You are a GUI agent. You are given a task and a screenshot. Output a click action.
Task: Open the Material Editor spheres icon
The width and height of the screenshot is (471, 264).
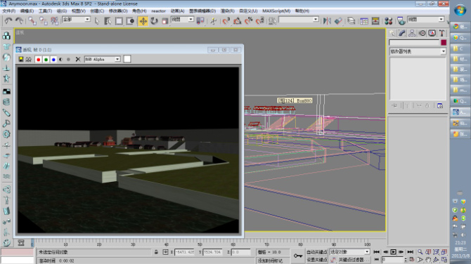coord(388,20)
